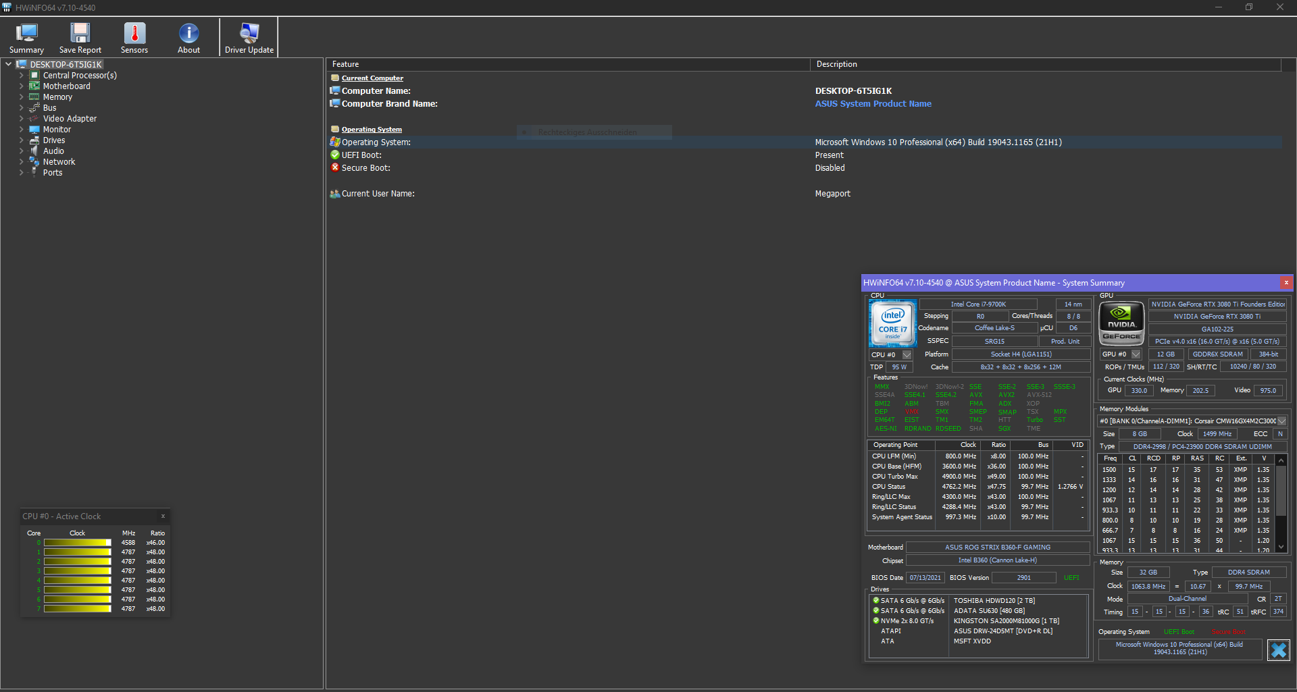This screenshot has height=692, width=1297.
Task: Click the GA102-225 GPU chip value
Action: 1217,329
